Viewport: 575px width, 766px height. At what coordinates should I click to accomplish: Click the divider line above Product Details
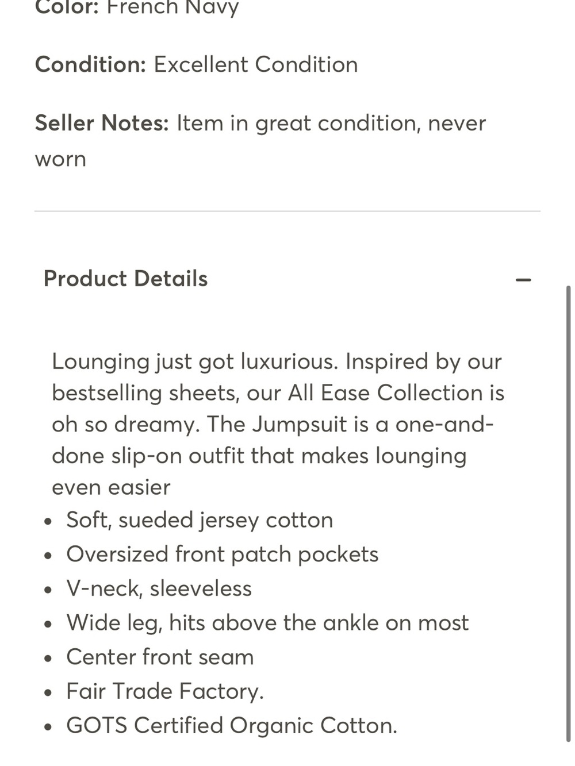[x=287, y=211]
